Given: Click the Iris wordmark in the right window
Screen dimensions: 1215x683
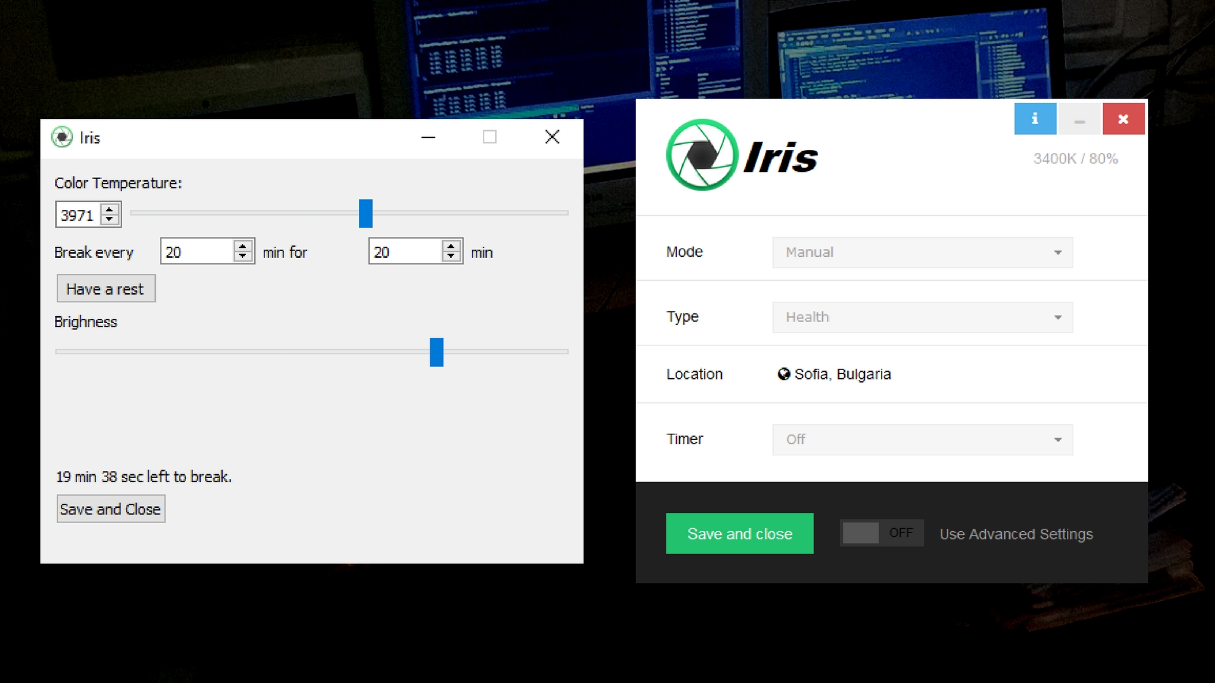Looking at the screenshot, I should pyautogui.click(x=780, y=157).
